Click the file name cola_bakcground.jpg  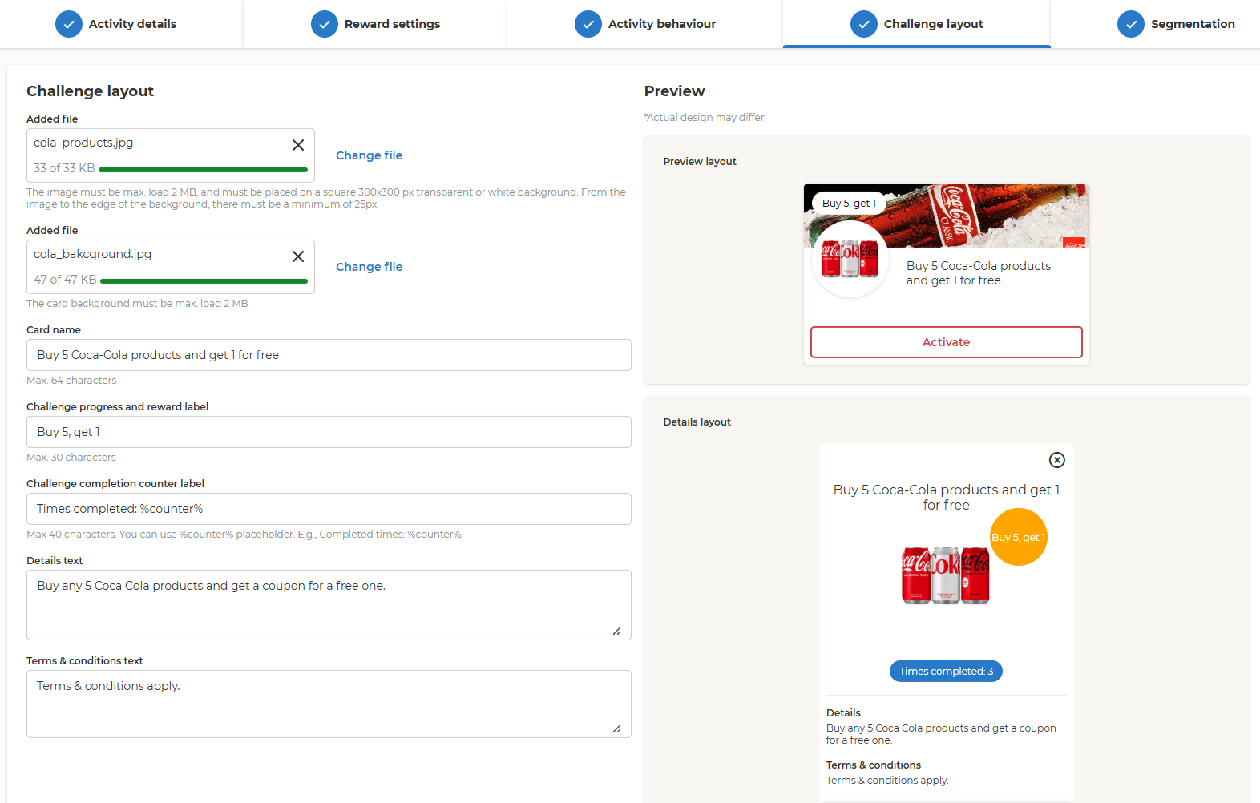92,254
